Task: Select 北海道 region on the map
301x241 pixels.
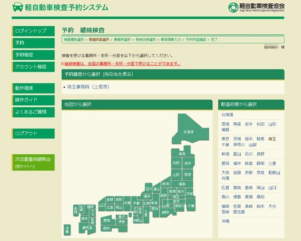Action: point(188,131)
